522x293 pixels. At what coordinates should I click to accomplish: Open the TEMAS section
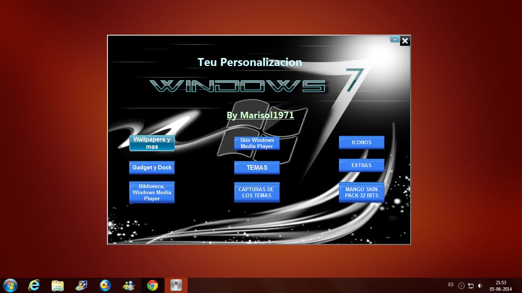[x=257, y=167]
